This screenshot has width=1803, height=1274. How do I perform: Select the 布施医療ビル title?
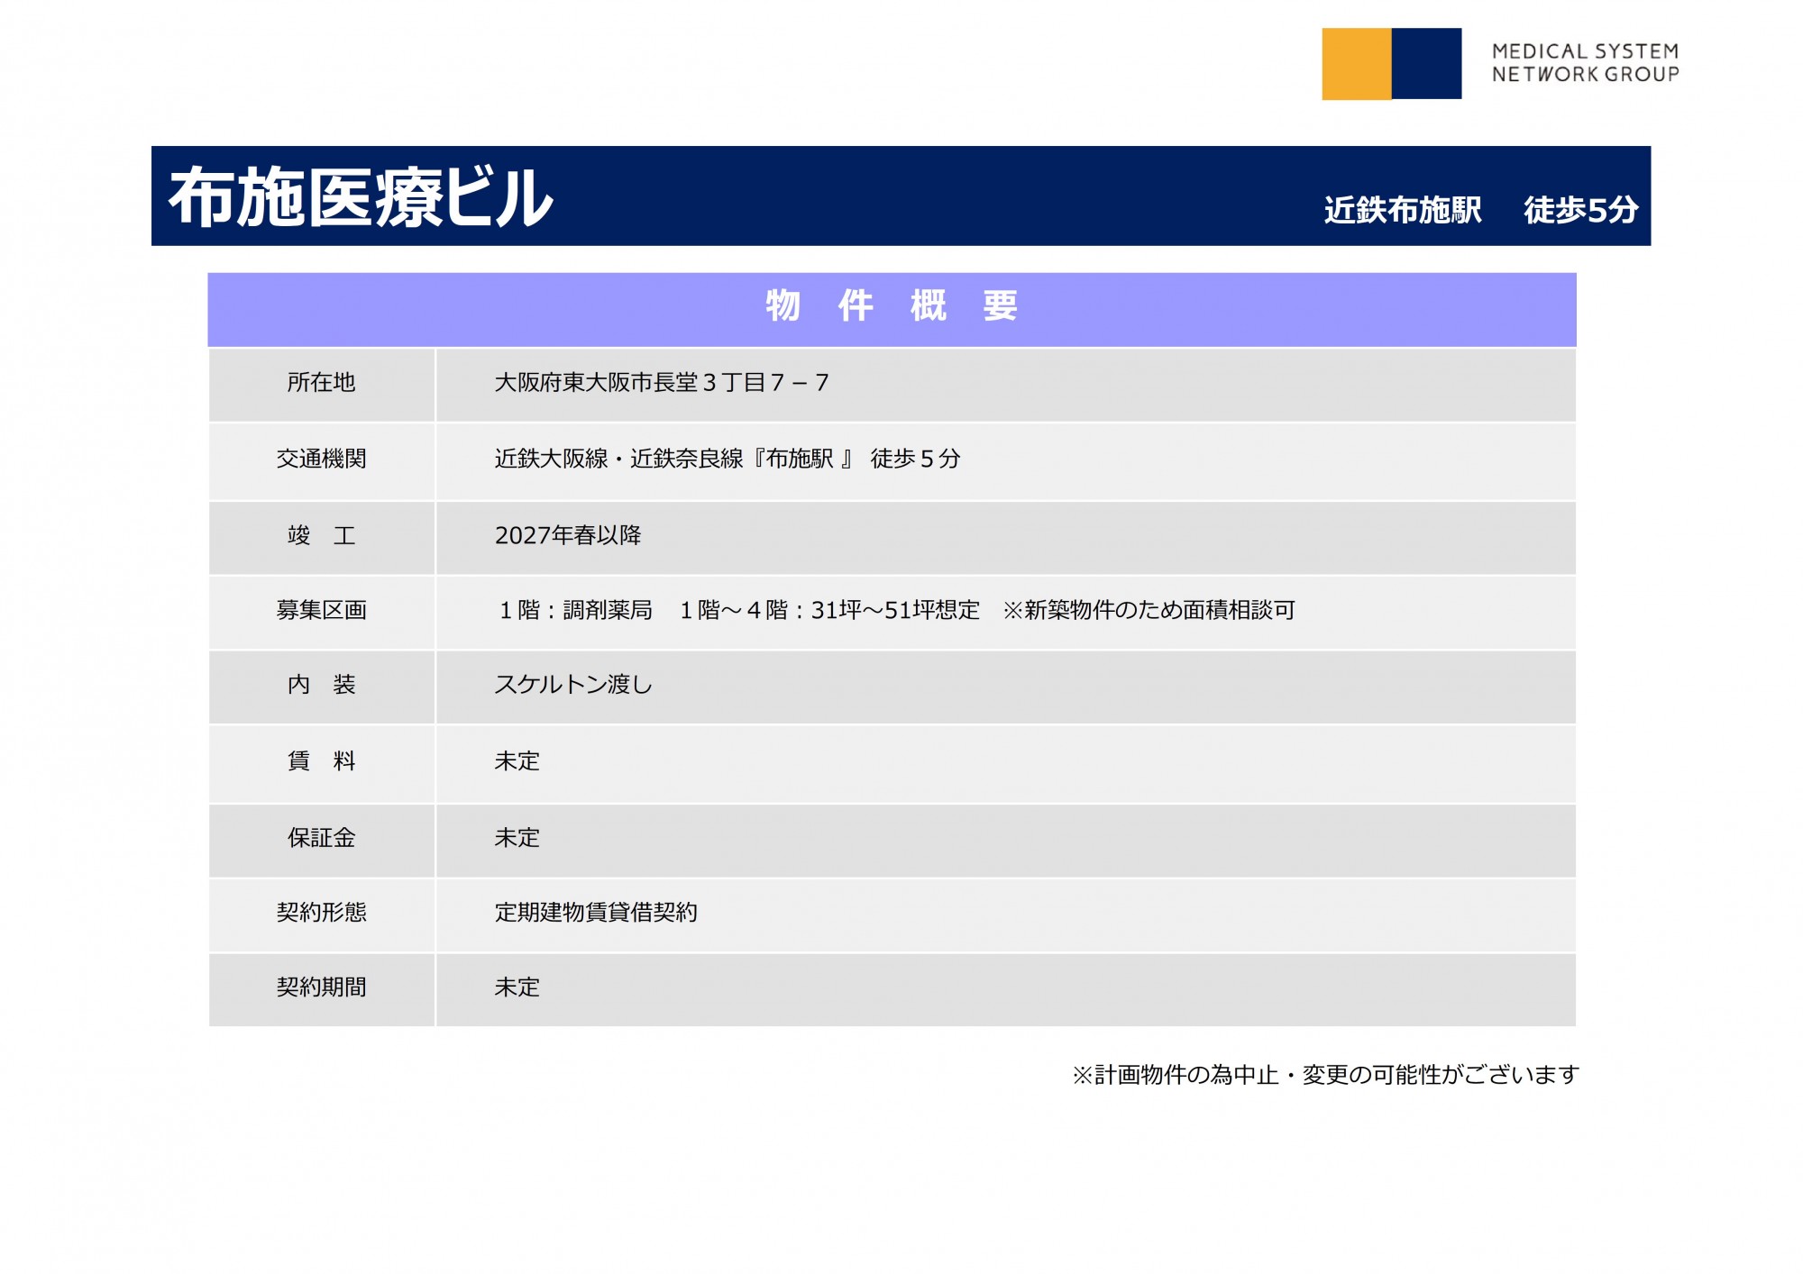point(361,197)
